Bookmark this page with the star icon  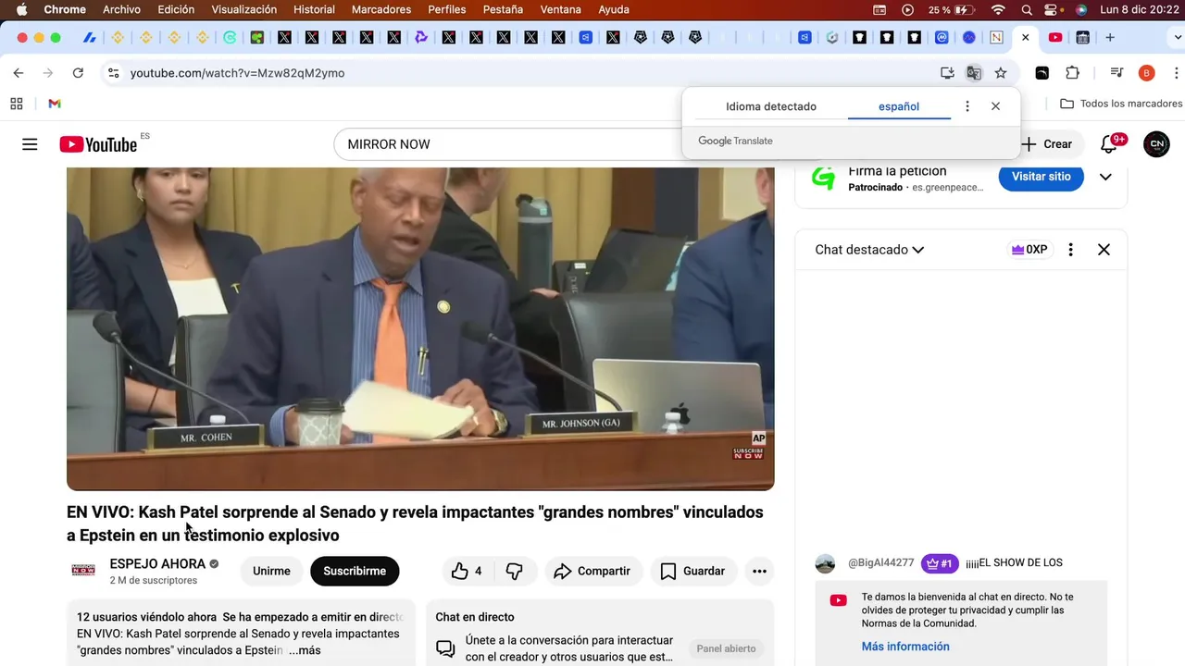[1001, 73]
